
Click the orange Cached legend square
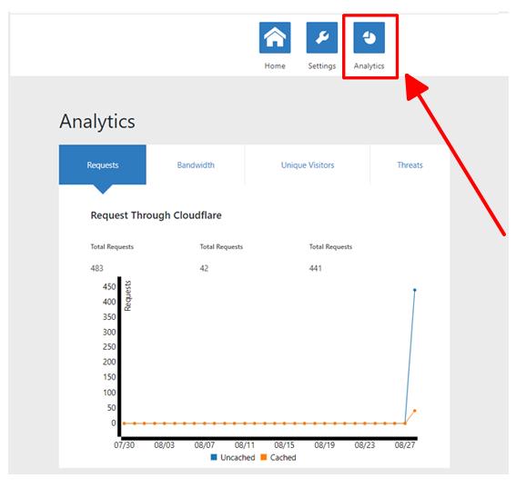264,457
